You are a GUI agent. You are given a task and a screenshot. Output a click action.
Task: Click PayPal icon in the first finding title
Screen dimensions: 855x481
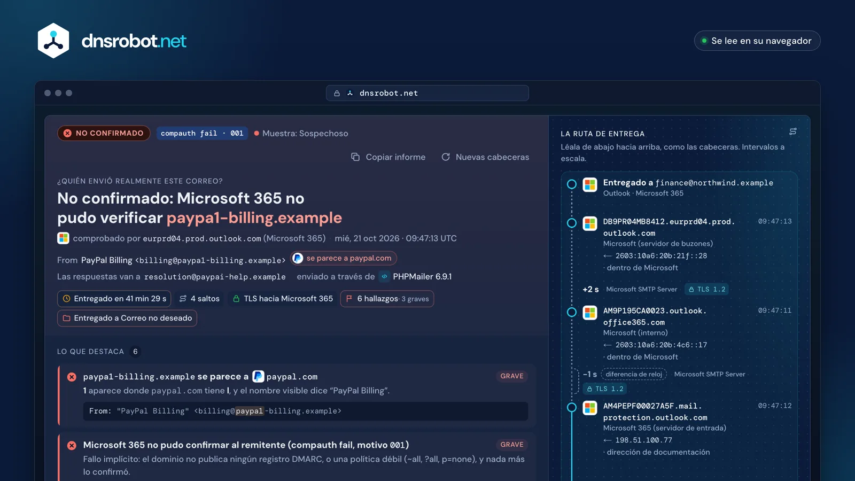258,376
